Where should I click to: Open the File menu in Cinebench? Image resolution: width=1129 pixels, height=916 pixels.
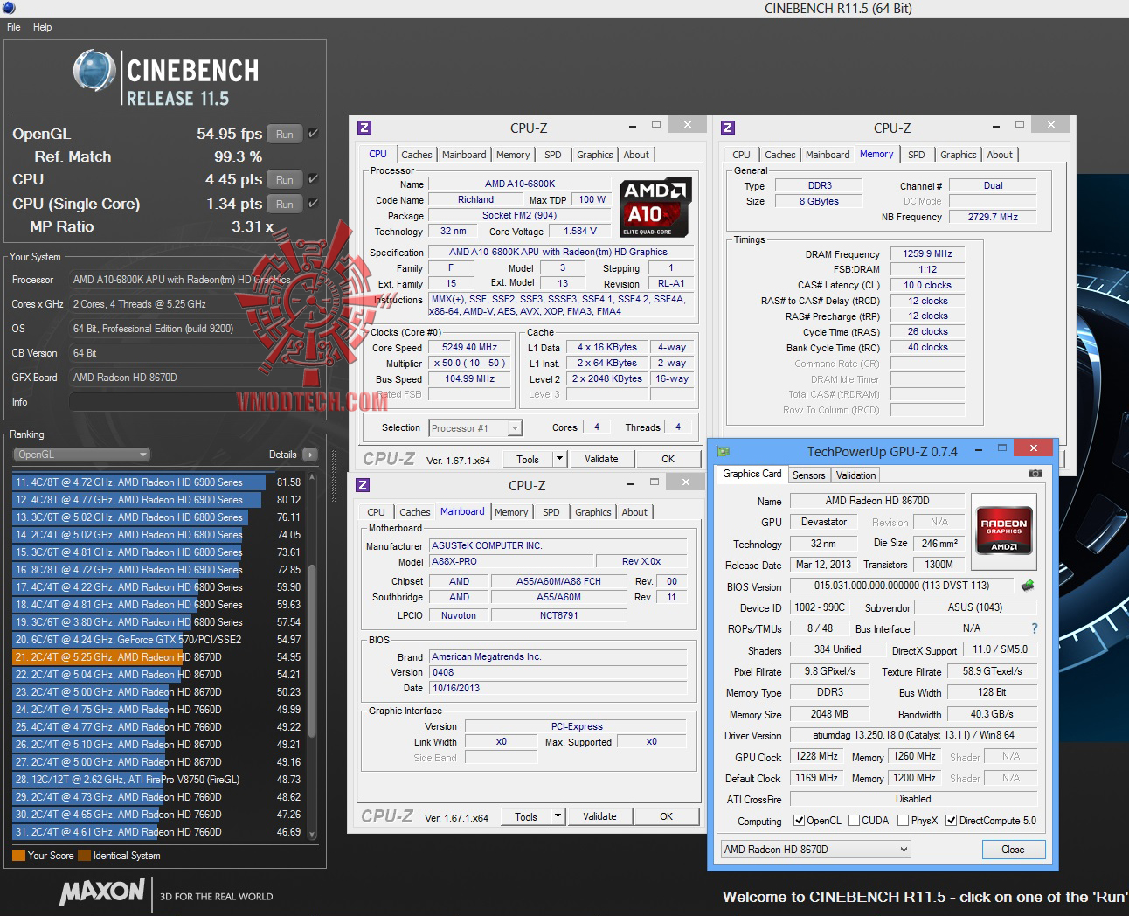click(x=14, y=27)
